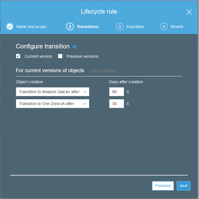Click the step 4 circle icon

164,27
